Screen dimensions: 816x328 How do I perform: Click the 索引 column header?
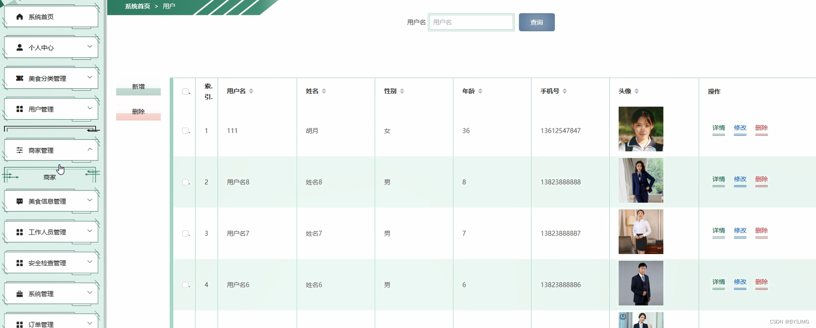[208, 91]
